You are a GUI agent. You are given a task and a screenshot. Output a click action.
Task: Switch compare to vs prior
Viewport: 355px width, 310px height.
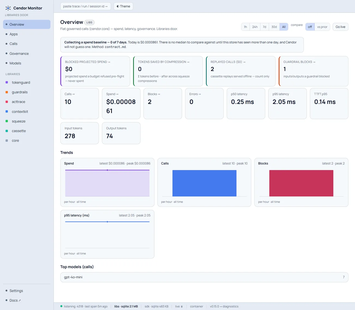point(322,27)
